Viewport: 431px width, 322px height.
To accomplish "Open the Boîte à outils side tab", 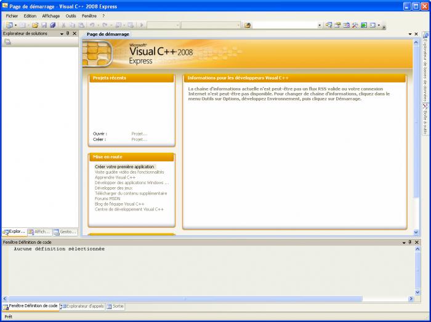I will 425,119.
